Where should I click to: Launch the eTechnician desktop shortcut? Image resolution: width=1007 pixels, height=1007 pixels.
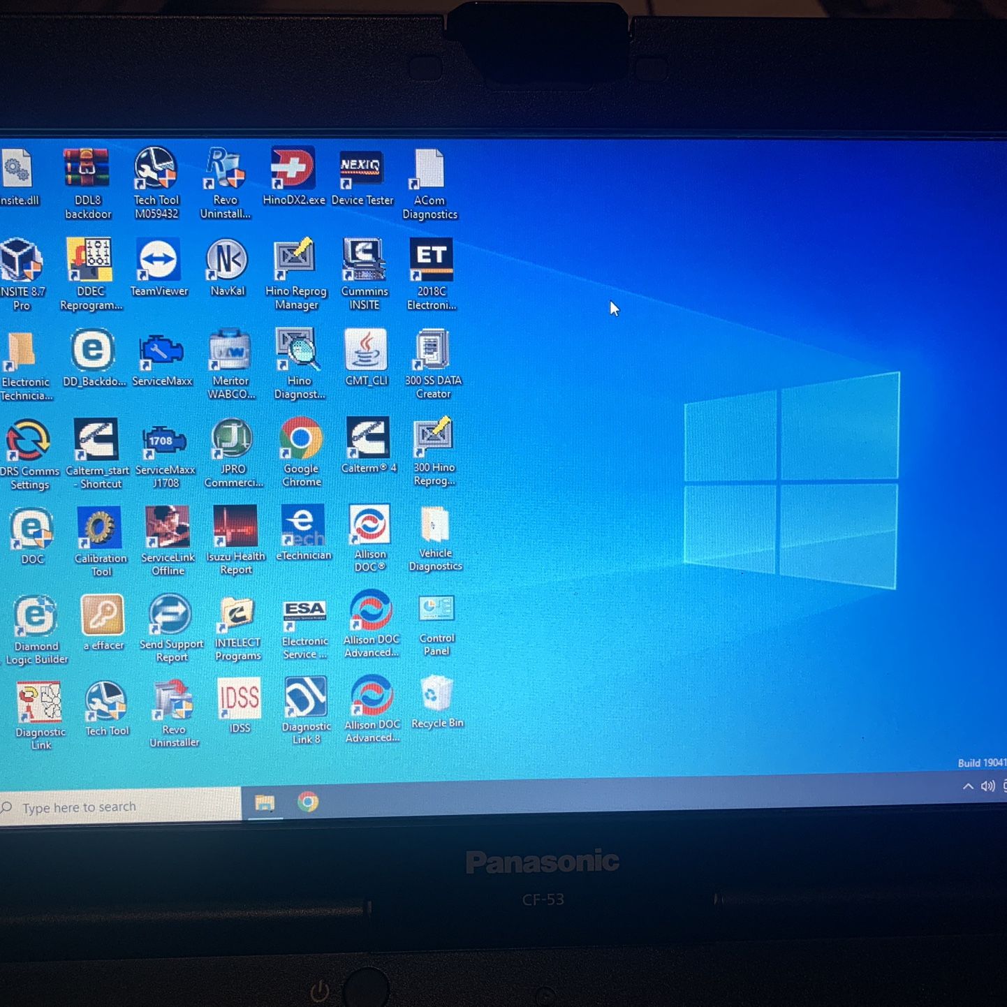303,525
